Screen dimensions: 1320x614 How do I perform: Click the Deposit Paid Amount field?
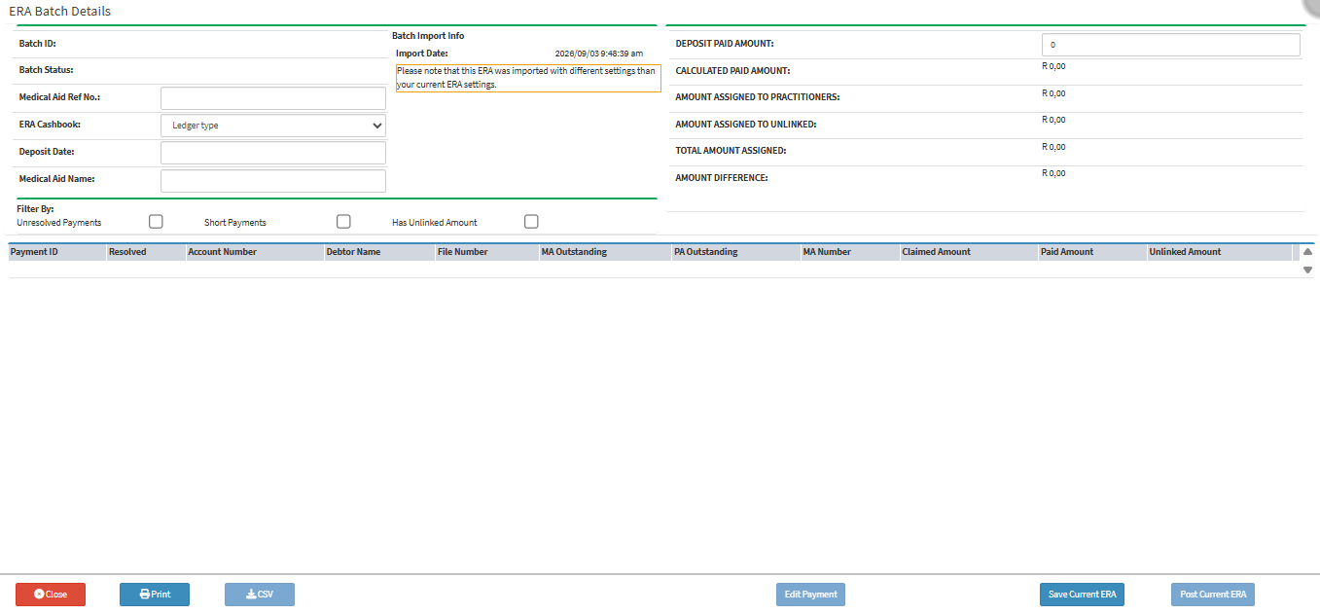[x=1171, y=45]
